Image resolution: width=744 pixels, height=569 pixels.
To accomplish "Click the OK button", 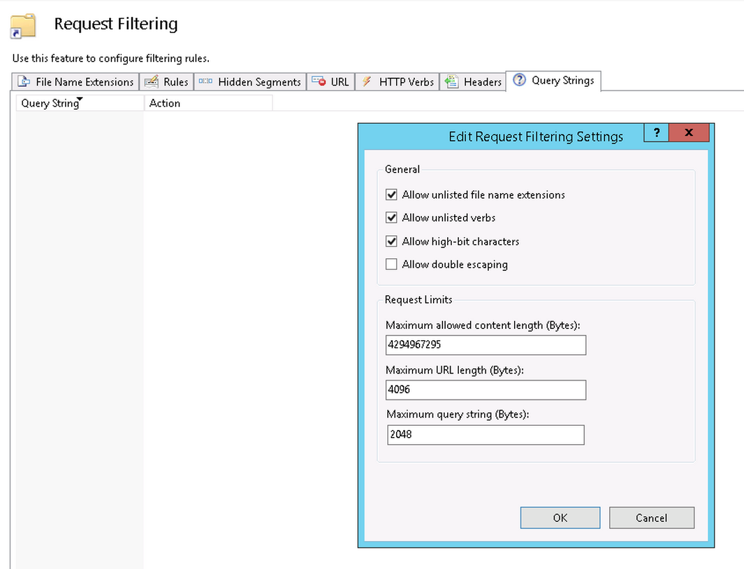I will 560,517.
